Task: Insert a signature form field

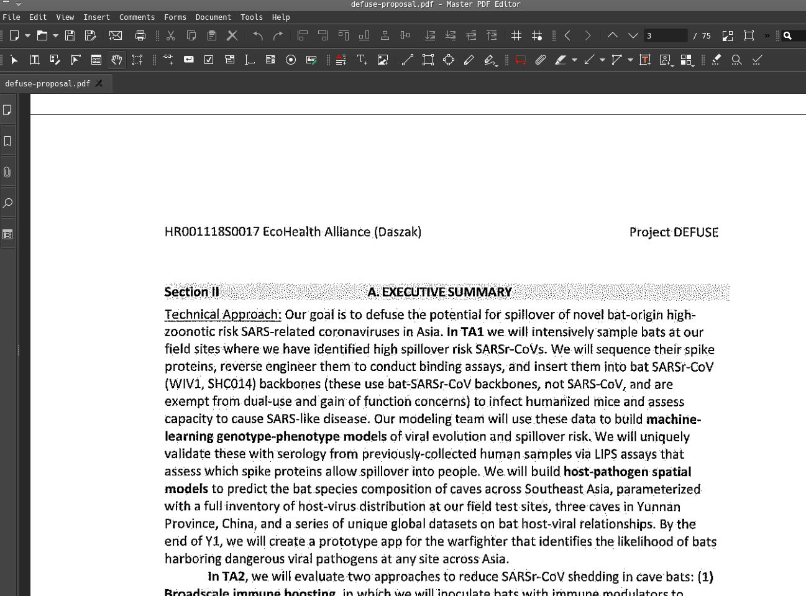Action: 311,60
